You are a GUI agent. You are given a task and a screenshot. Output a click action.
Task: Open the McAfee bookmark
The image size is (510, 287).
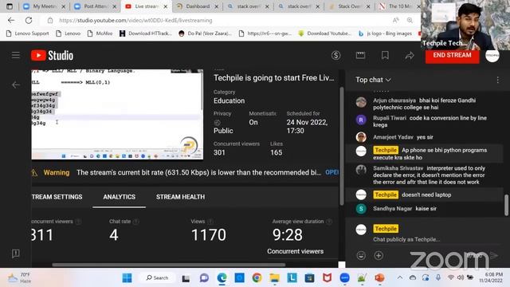[100, 33]
